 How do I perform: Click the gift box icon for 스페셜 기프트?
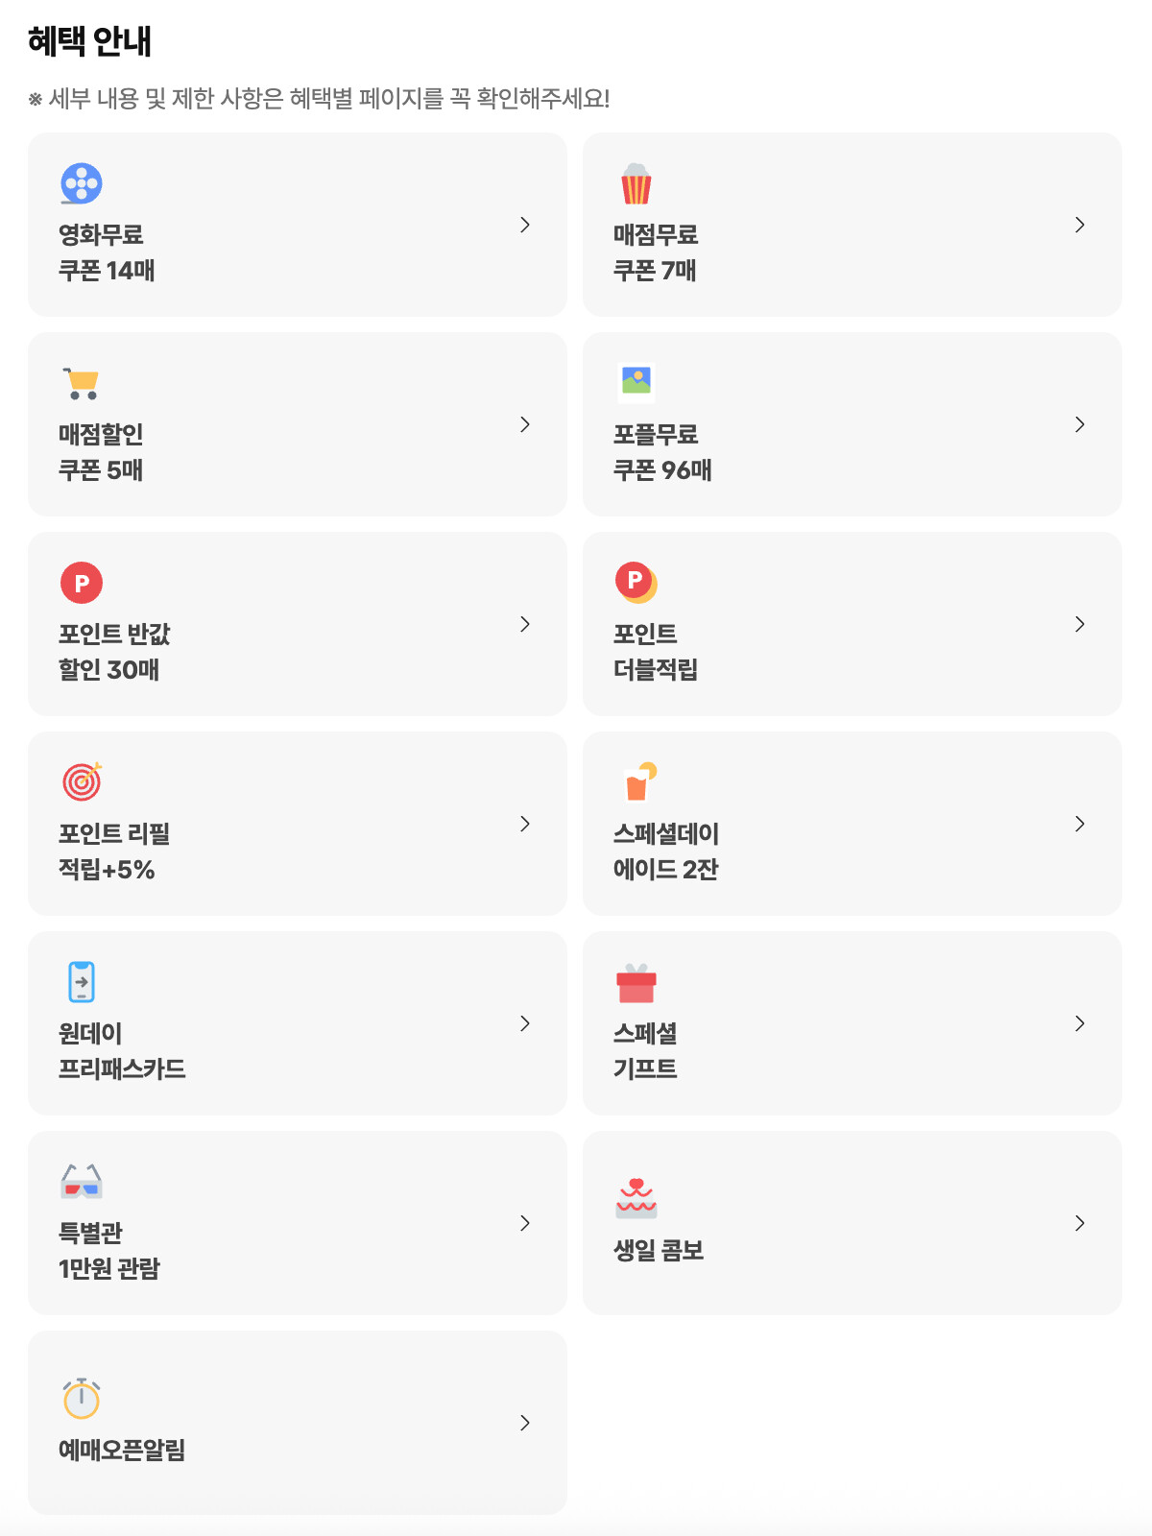click(x=636, y=982)
